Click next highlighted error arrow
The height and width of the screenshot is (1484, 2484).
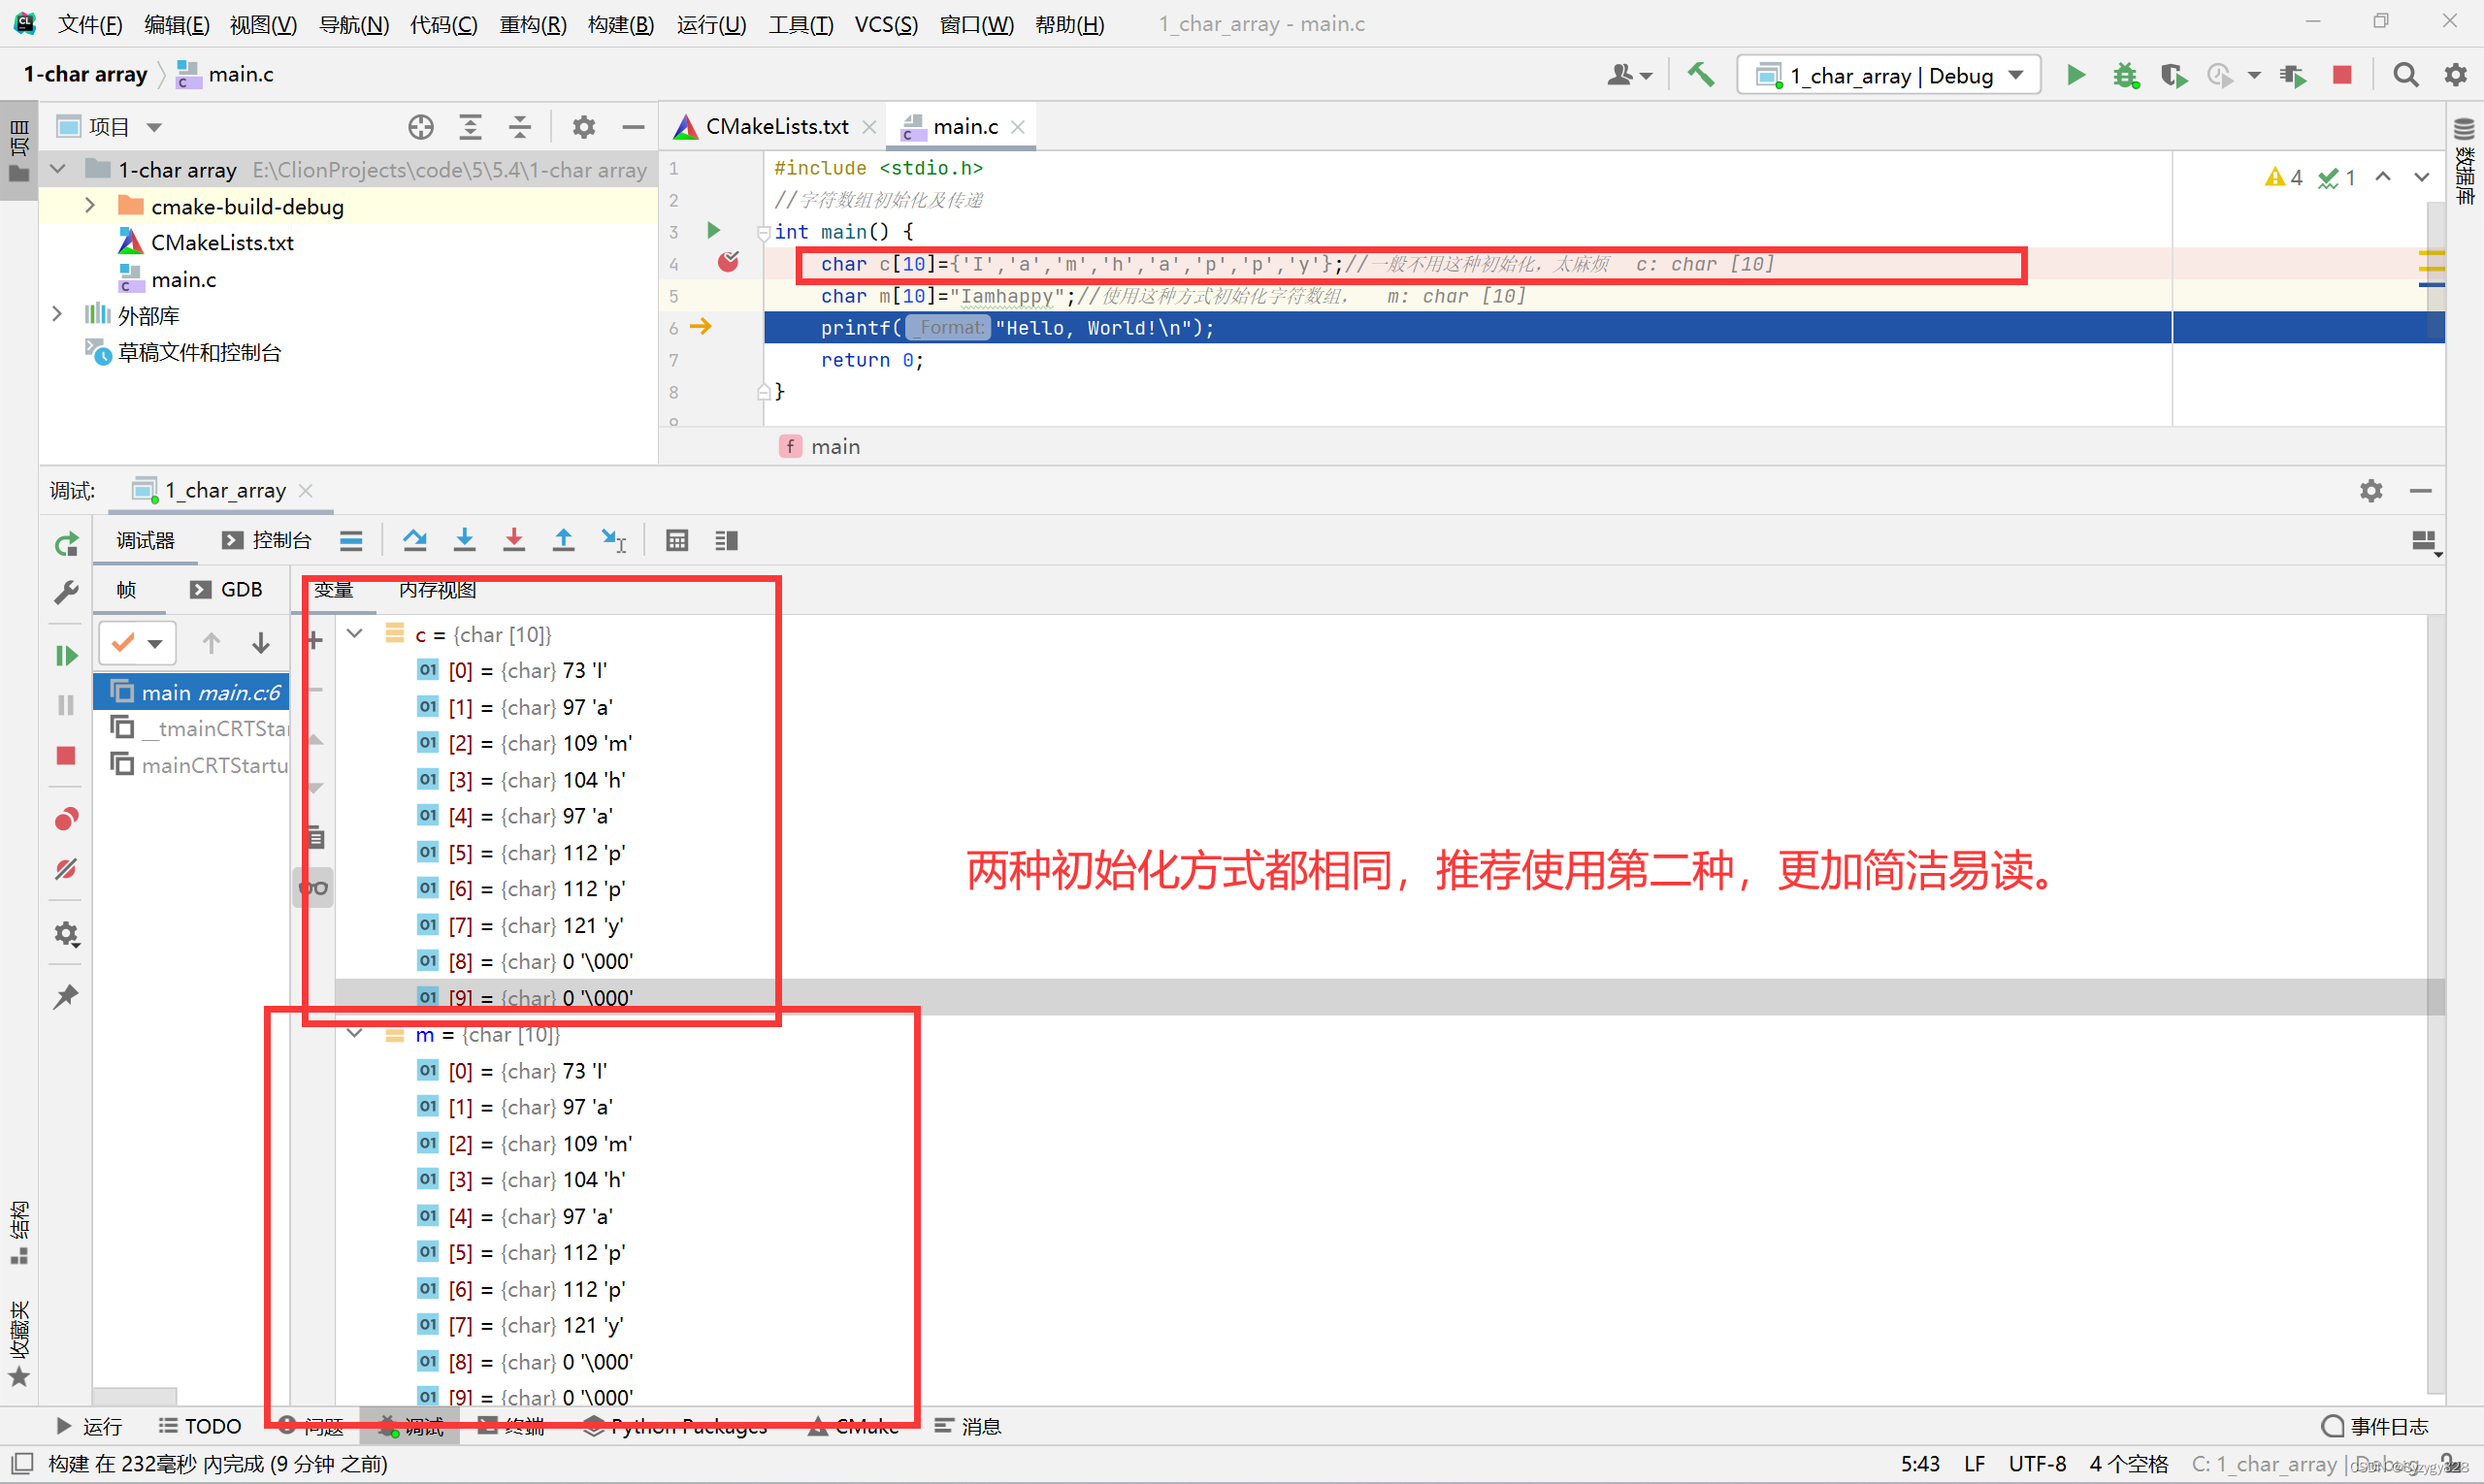(2421, 178)
